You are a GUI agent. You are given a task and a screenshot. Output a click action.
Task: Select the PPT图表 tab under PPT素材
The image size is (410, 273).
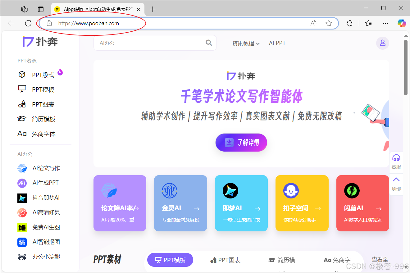point(225,260)
